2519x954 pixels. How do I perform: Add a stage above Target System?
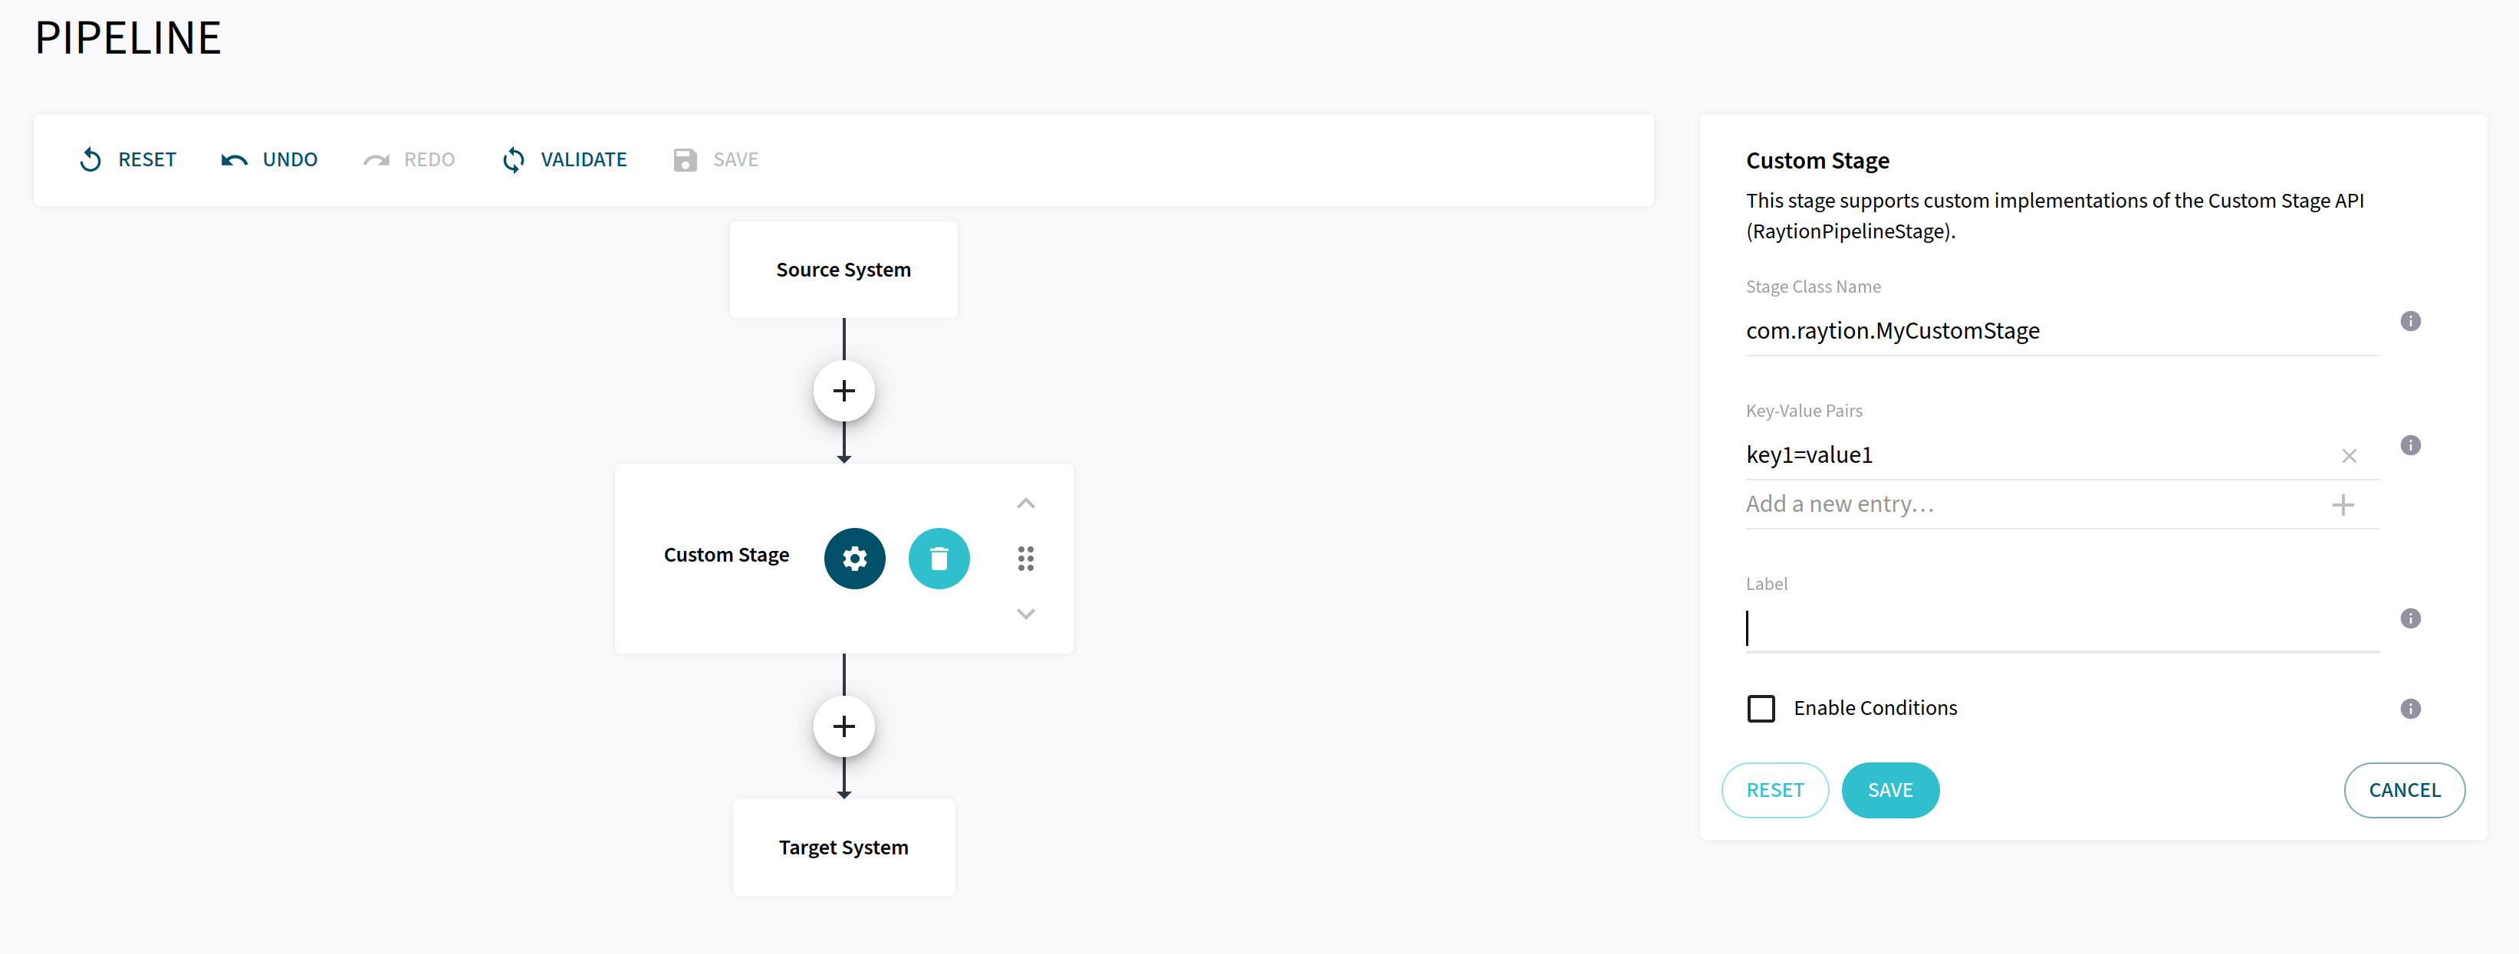pos(843,726)
